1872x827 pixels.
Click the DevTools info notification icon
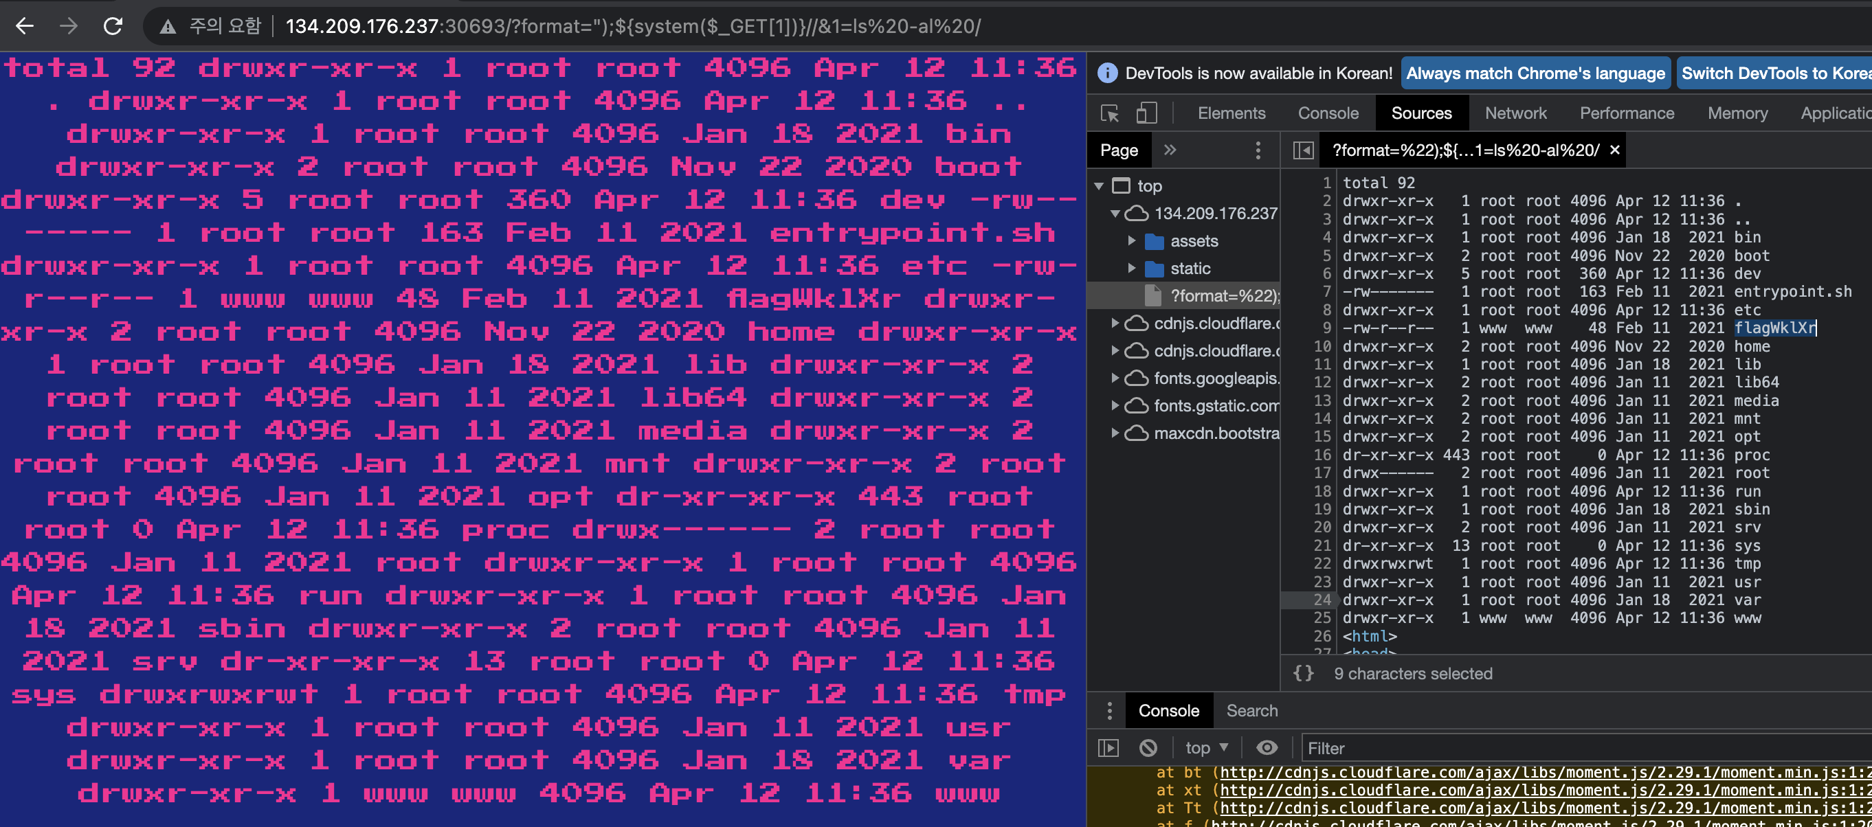[1107, 73]
